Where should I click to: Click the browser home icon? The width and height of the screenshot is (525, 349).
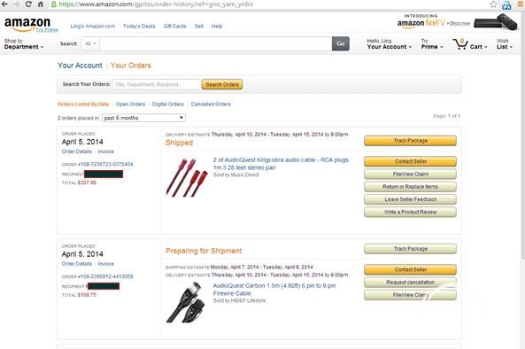pos(41,4)
